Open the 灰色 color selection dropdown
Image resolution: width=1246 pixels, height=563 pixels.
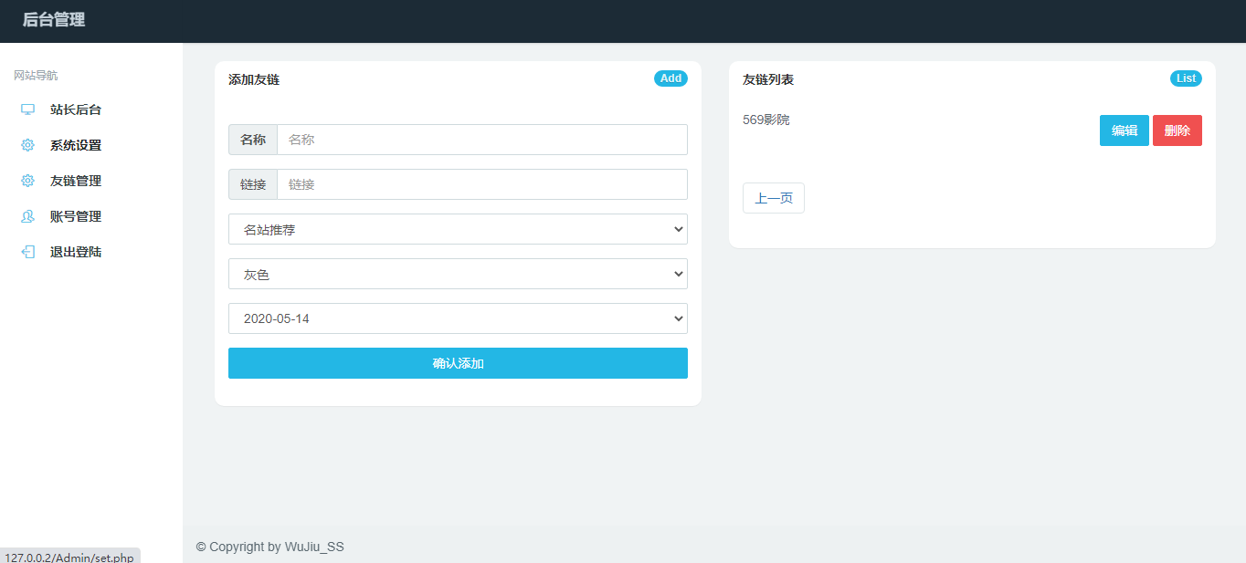458,274
